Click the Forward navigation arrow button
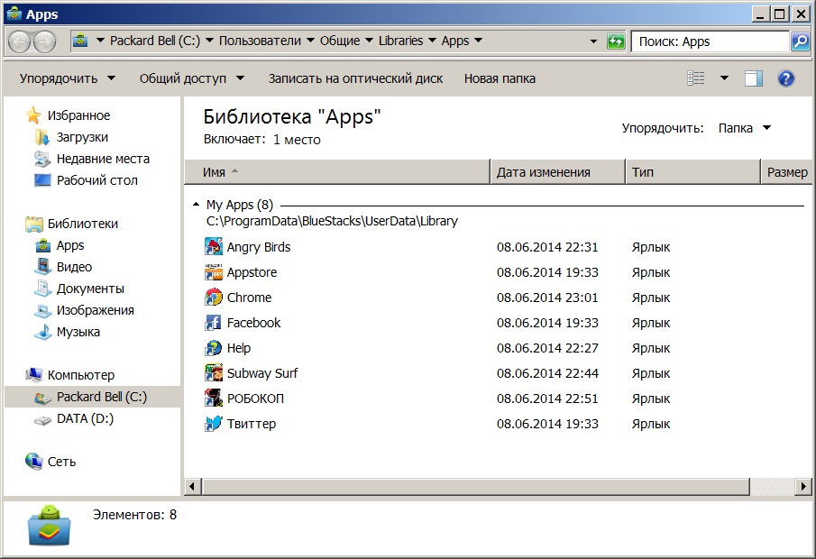The width and height of the screenshot is (816, 559). pyautogui.click(x=45, y=41)
